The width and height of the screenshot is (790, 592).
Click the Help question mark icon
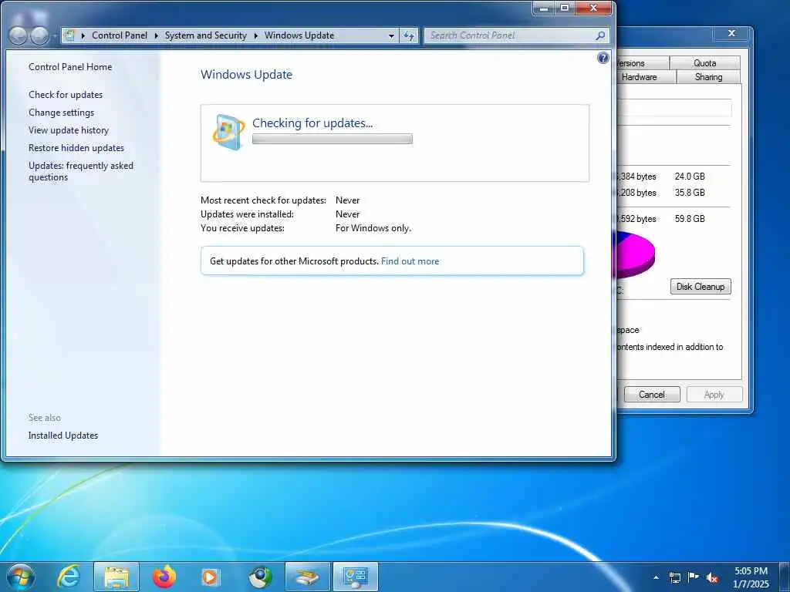click(603, 58)
